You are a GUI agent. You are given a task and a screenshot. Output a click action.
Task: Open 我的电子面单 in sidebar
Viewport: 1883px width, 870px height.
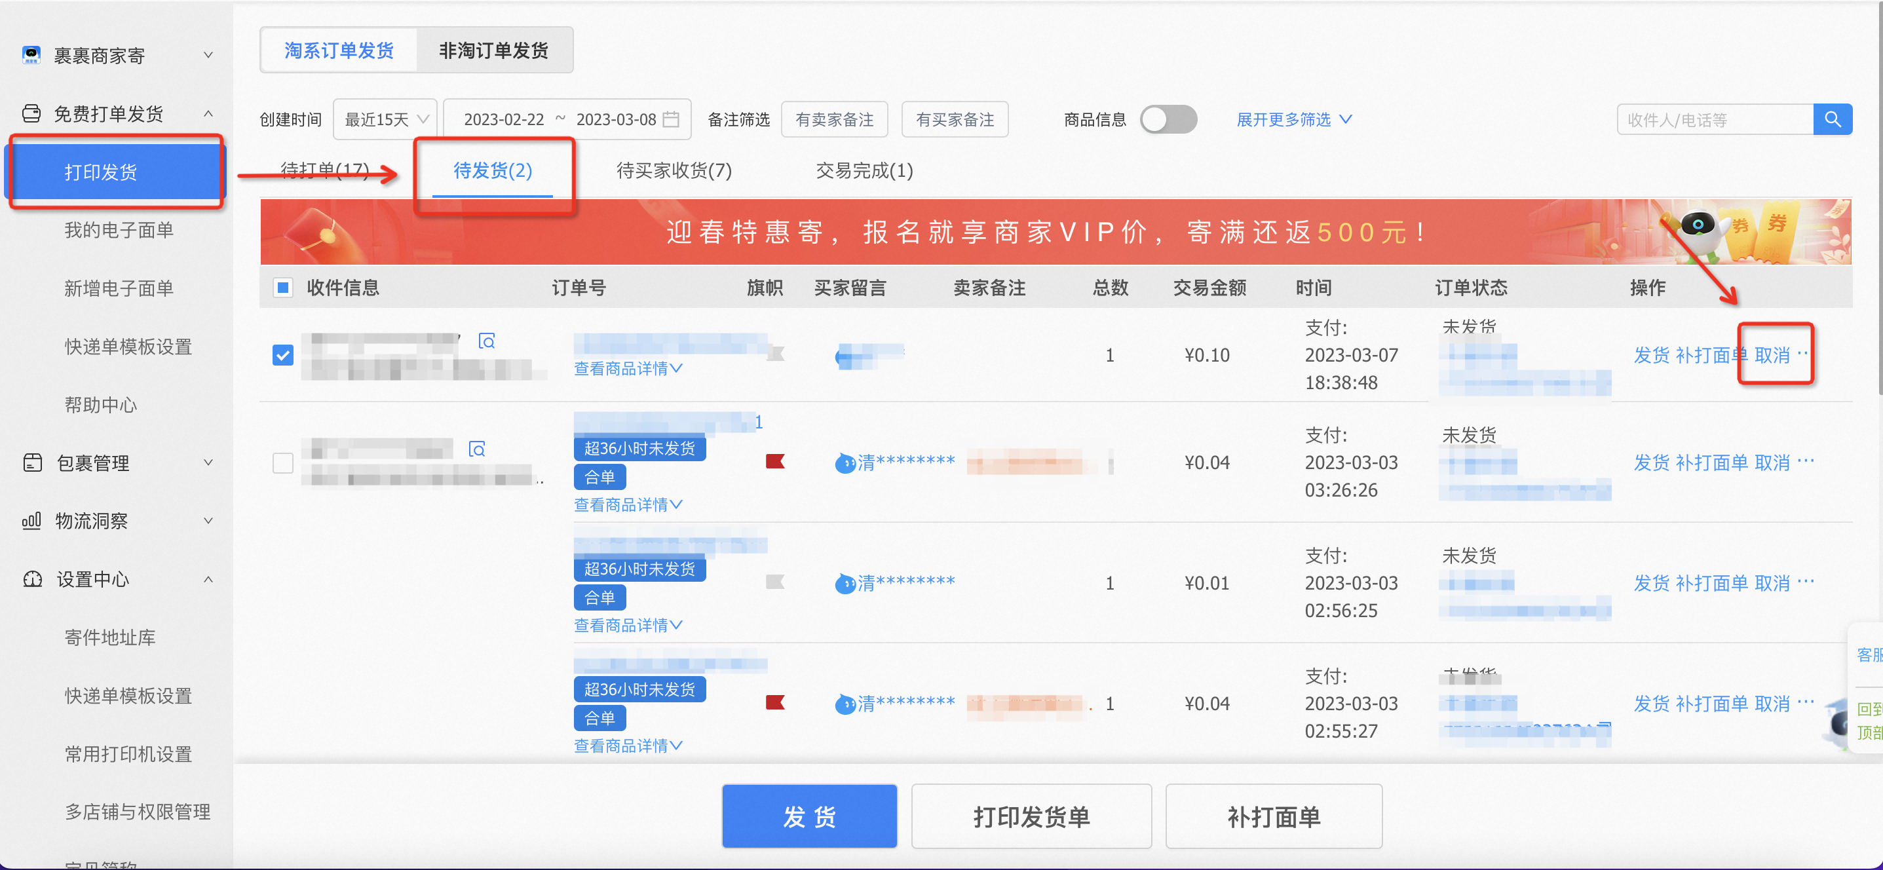[119, 231]
